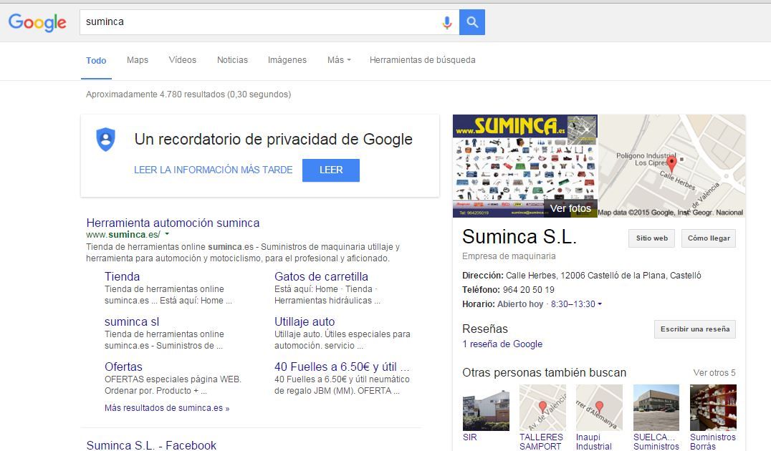Click the SIR text link

tap(469, 437)
